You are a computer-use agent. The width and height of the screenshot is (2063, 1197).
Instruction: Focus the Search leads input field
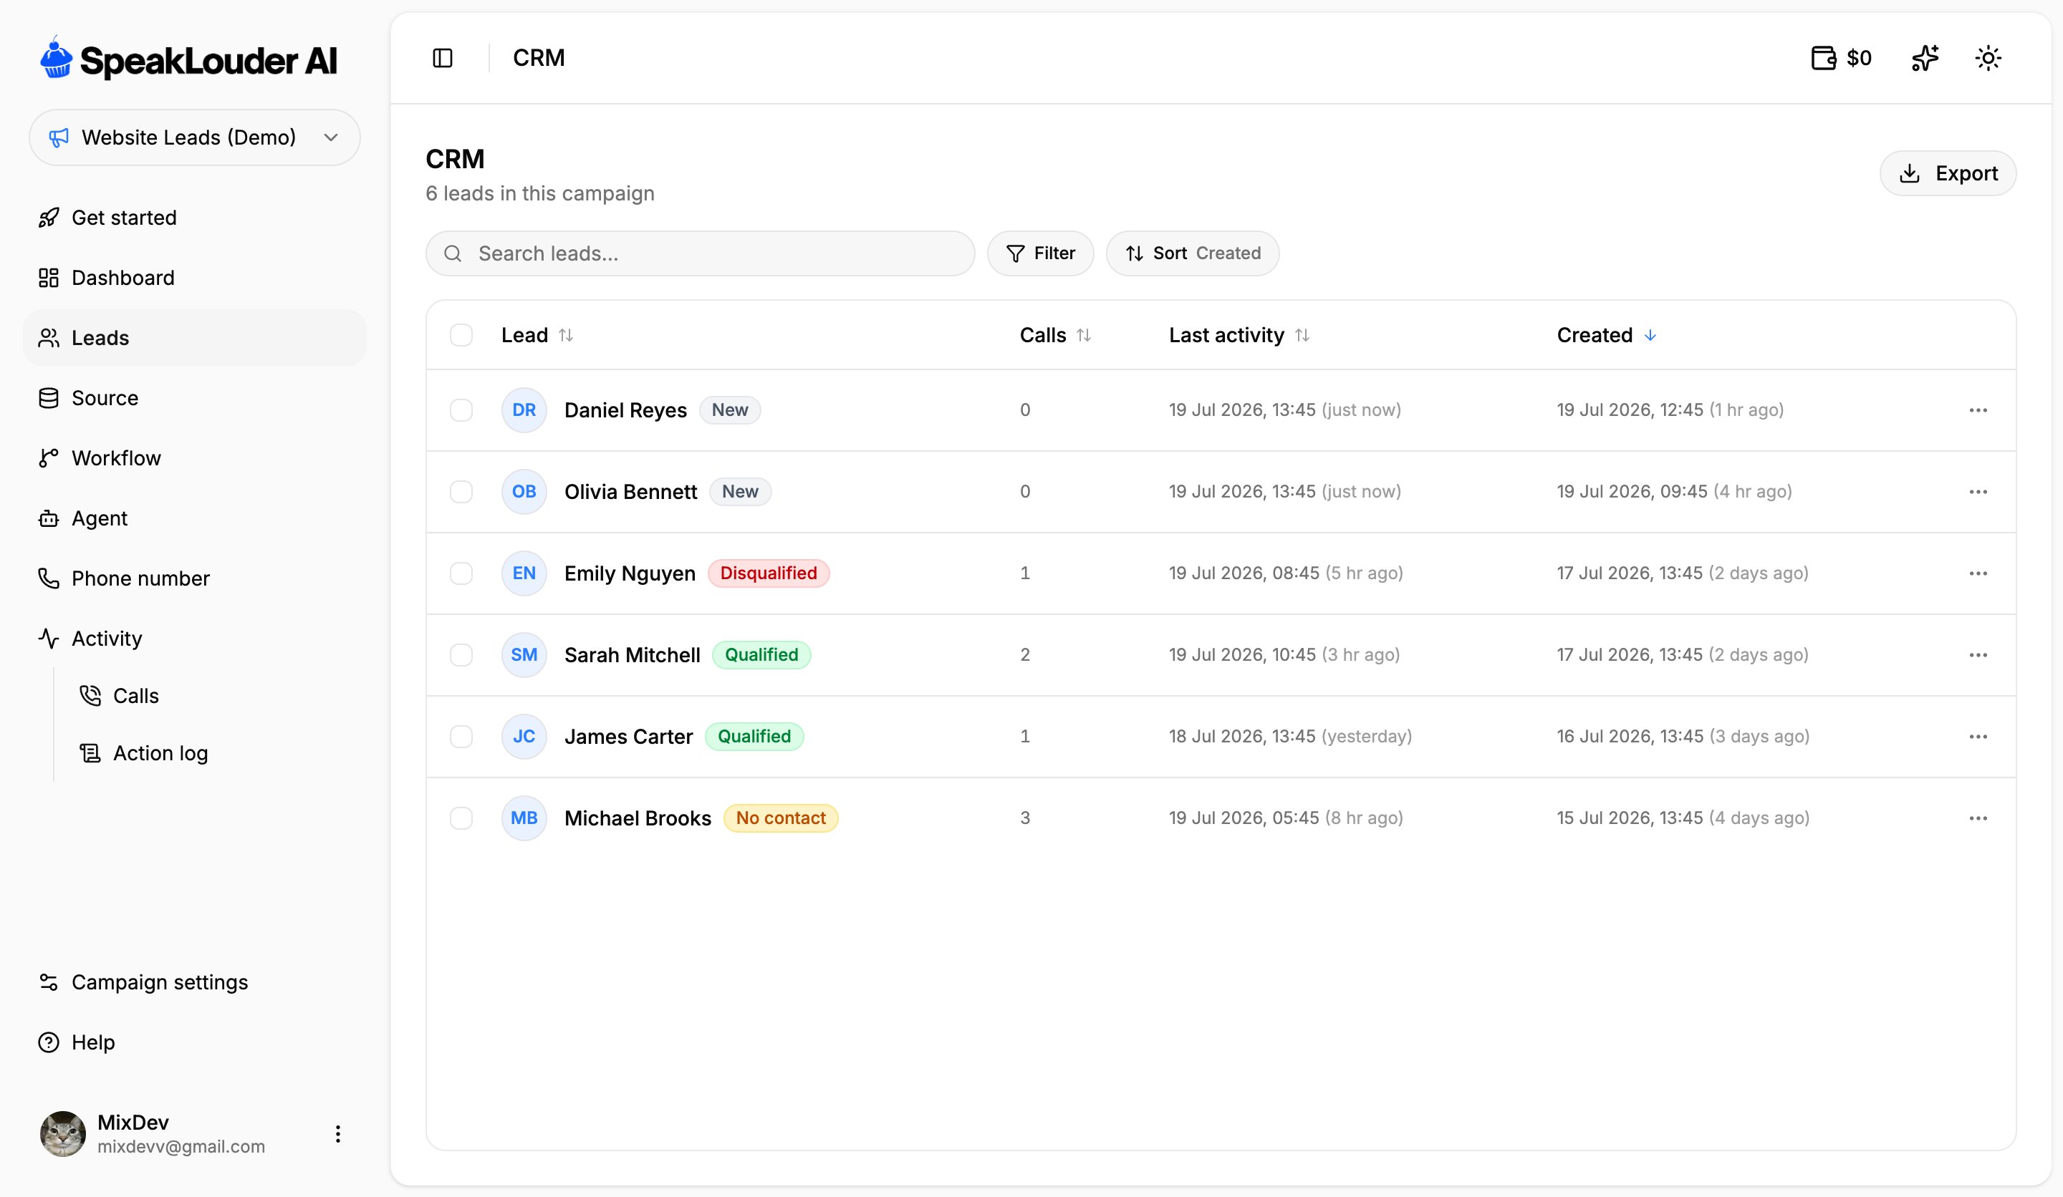click(x=700, y=253)
